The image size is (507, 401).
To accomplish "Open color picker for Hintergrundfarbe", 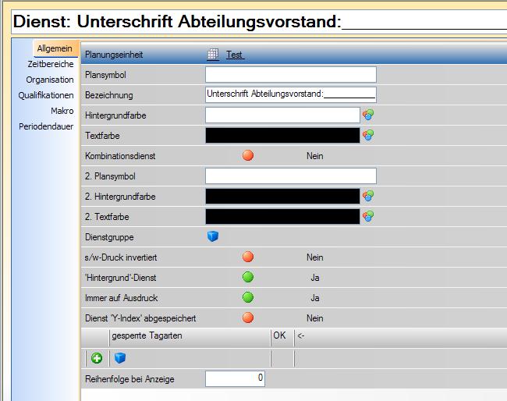I will tap(368, 115).
